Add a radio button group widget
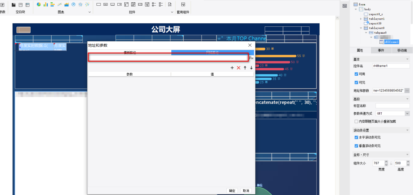413x195 pixels. 154,5
